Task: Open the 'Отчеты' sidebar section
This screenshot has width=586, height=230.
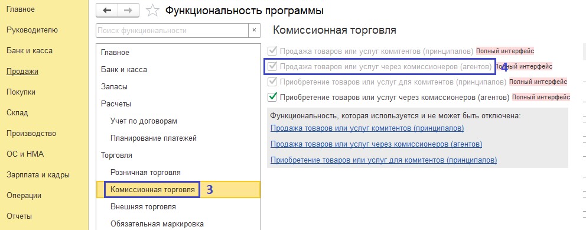Action: tap(19, 216)
